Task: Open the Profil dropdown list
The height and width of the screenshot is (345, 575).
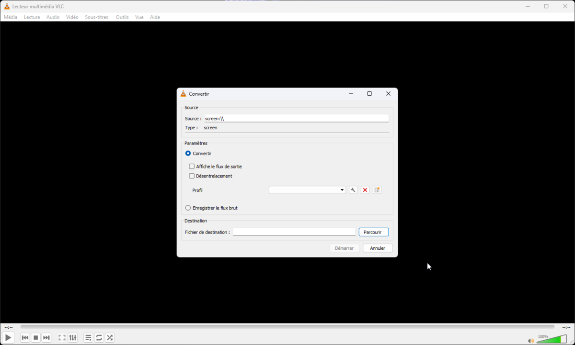Action: (x=307, y=190)
